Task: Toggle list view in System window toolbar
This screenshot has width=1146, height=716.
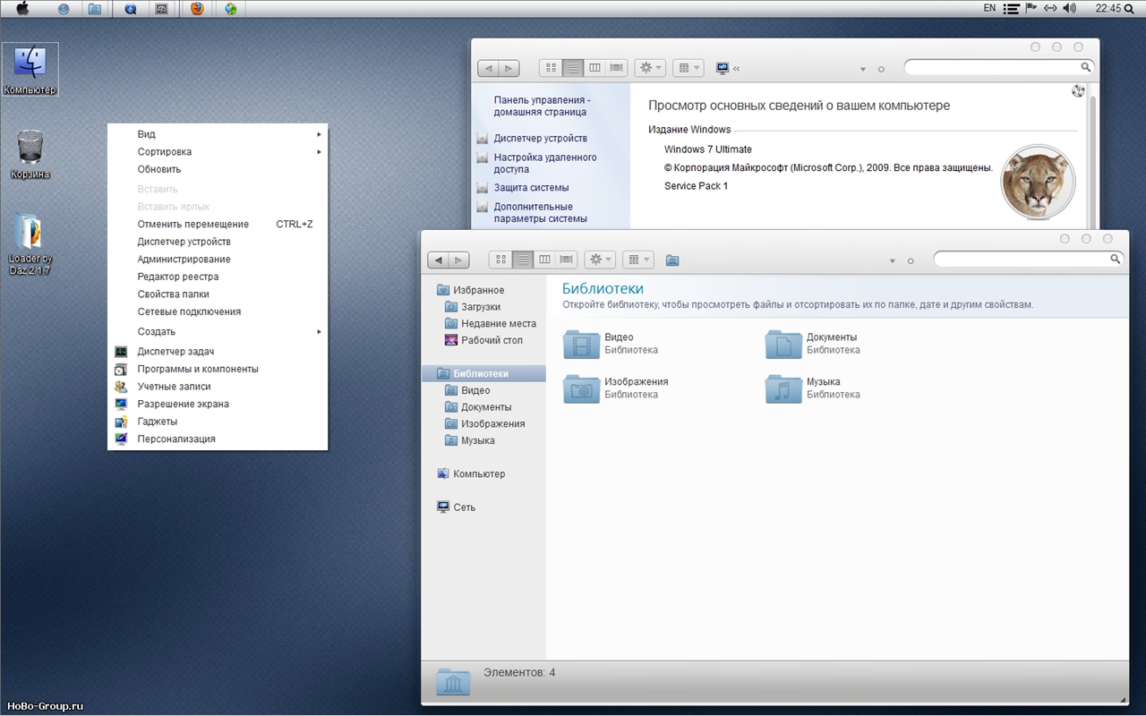Action: pos(573,68)
